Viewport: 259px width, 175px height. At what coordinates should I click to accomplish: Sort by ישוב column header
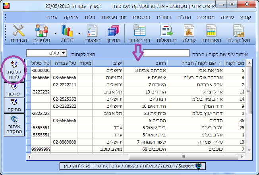pos(108,63)
